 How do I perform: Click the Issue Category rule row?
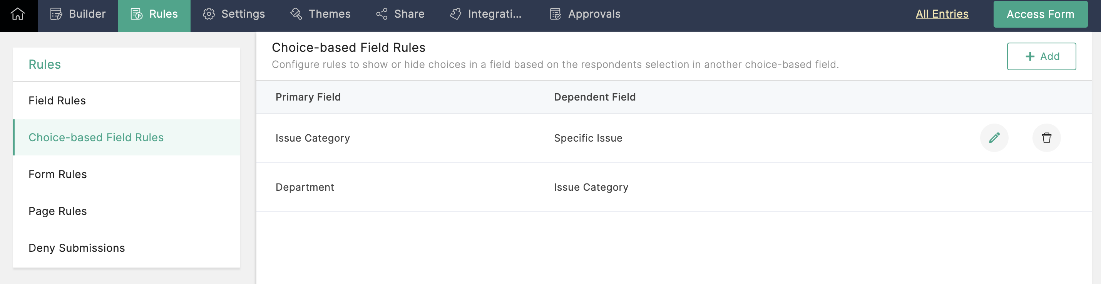point(313,139)
